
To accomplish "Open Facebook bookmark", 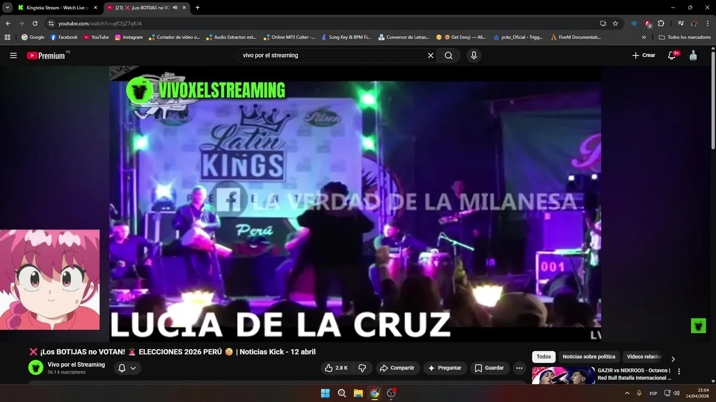I will 64,37.
